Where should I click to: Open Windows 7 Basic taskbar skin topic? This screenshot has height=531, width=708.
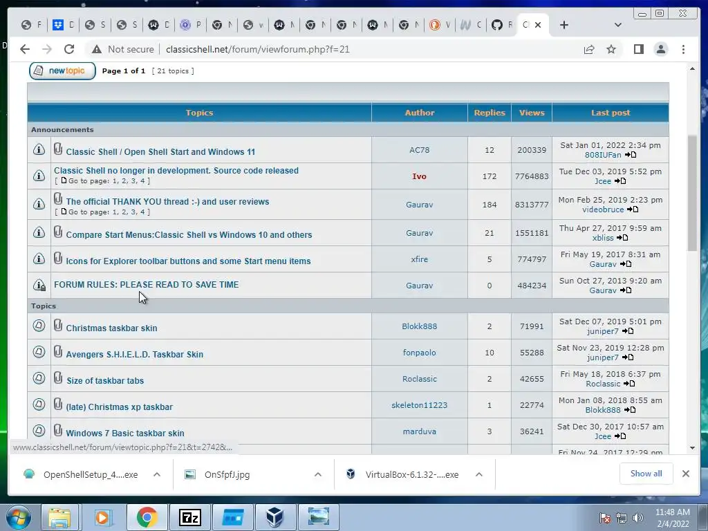[x=125, y=433]
